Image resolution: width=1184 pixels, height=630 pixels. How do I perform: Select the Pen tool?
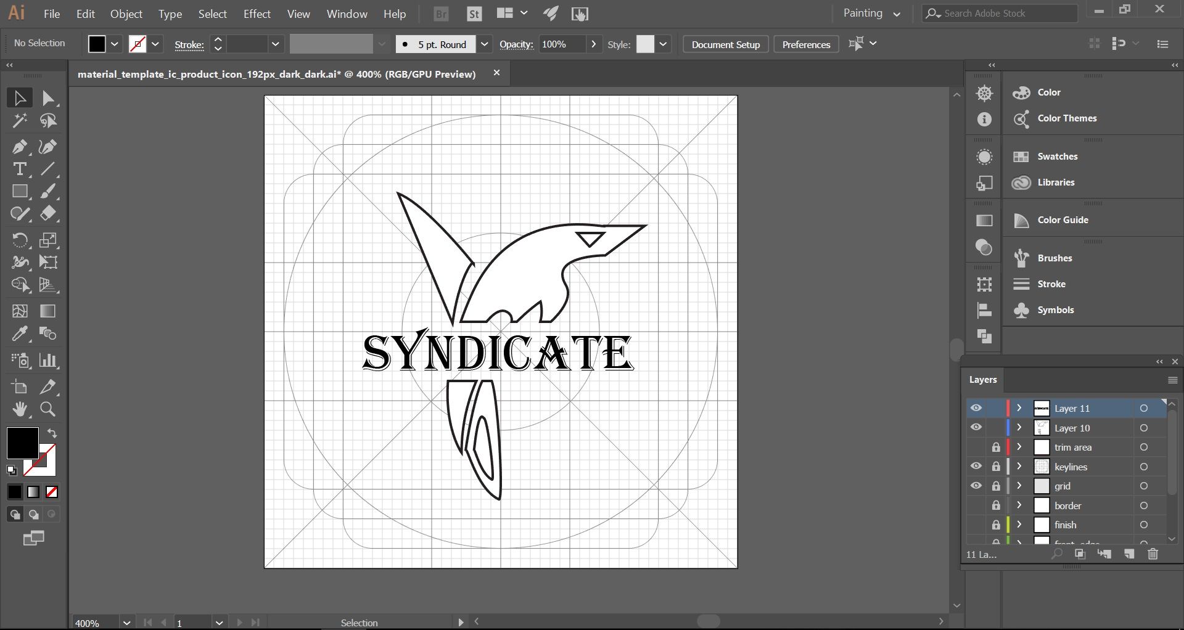click(x=20, y=147)
